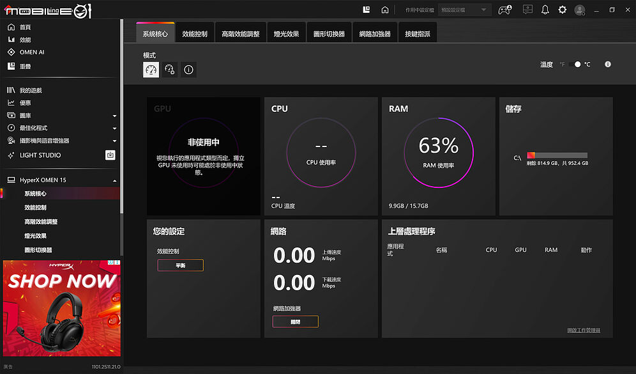Click the LIGHT STUDIO download icon
The height and width of the screenshot is (374, 636).
click(x=110, y=155)
